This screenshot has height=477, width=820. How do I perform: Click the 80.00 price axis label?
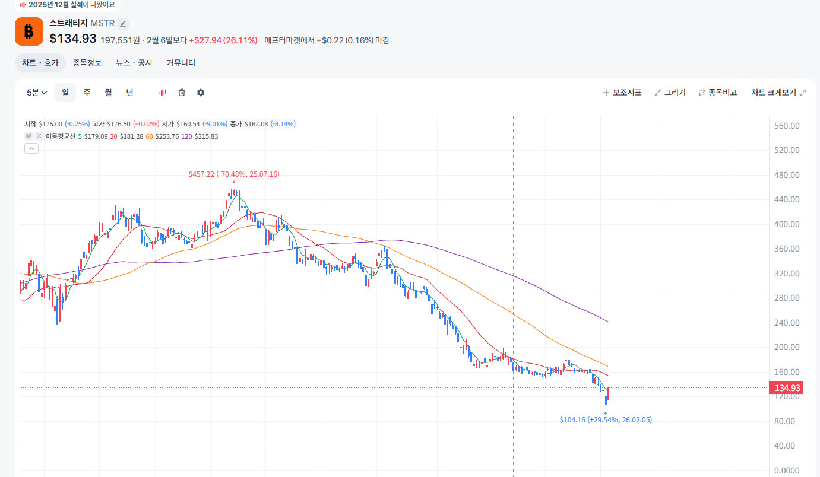(786, 421)
